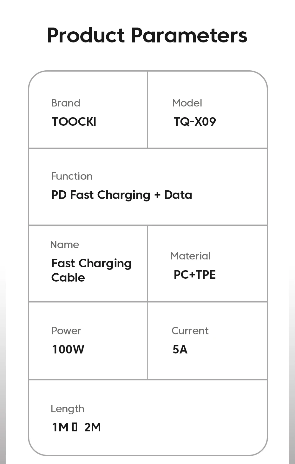Click the Brand field label

pyautogui.click(x=66, y=103)
